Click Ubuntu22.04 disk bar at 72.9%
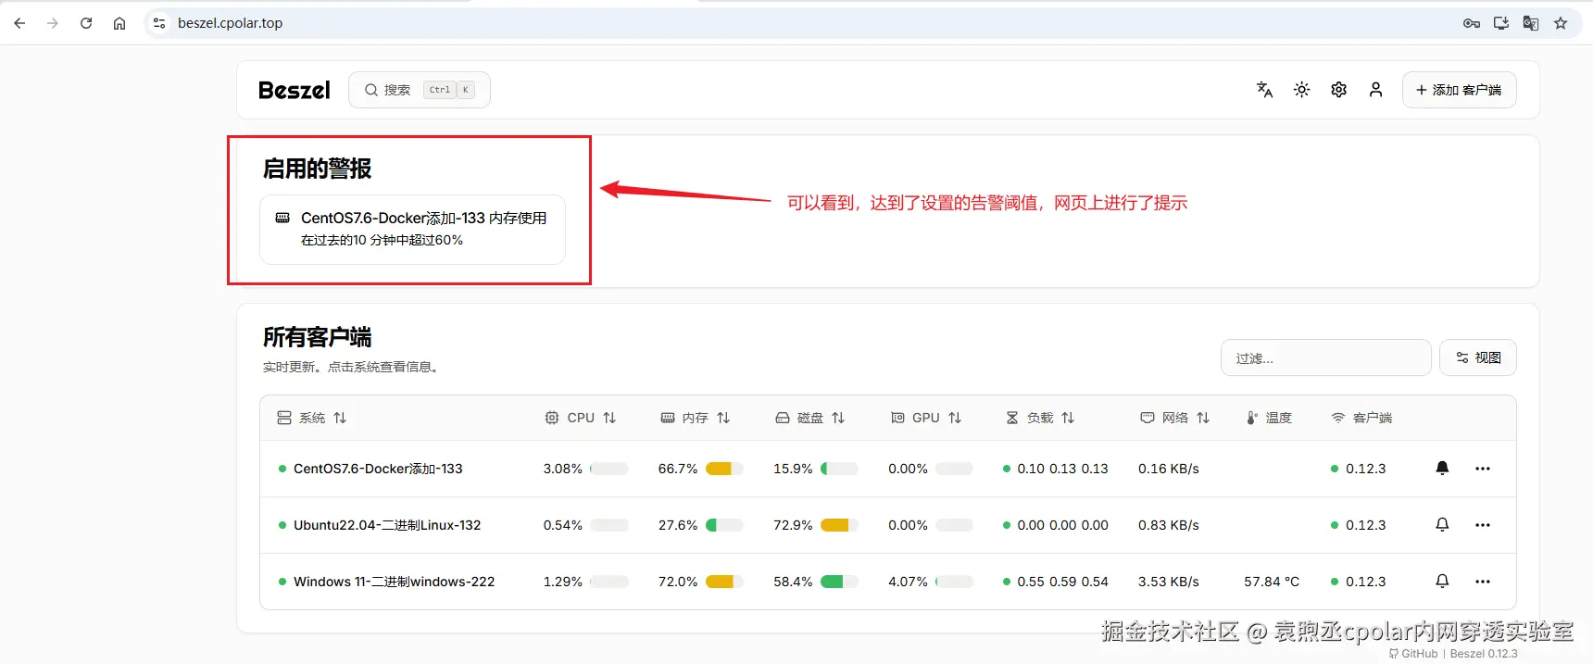The height and width of the screenshot is (664, 1593). click(839, 525)
